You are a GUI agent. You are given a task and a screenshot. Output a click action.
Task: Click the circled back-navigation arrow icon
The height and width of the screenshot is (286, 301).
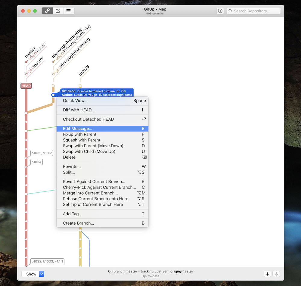220,11
